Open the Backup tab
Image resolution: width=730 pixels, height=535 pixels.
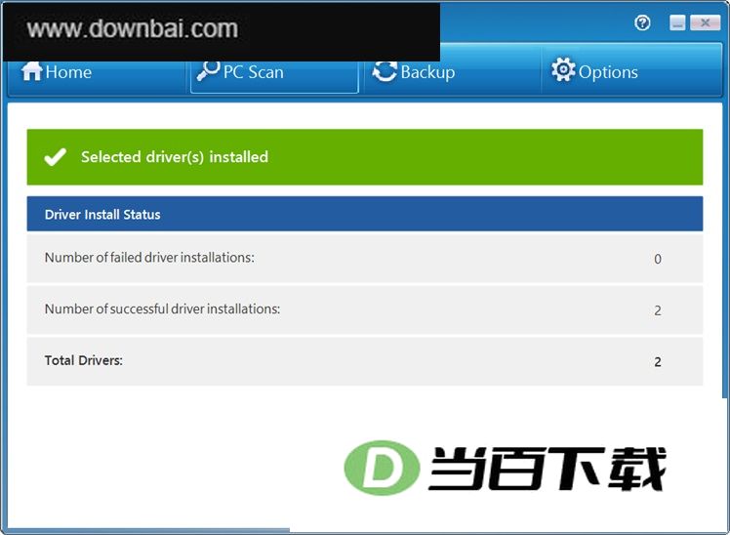click(452, 72)
